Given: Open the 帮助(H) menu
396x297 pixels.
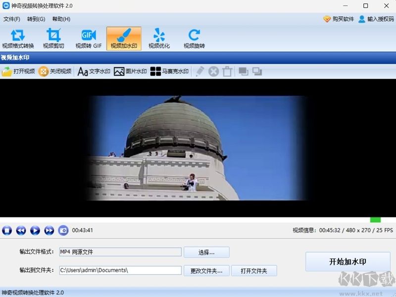Looking at the screenshot, I should (x=61, y=19).
